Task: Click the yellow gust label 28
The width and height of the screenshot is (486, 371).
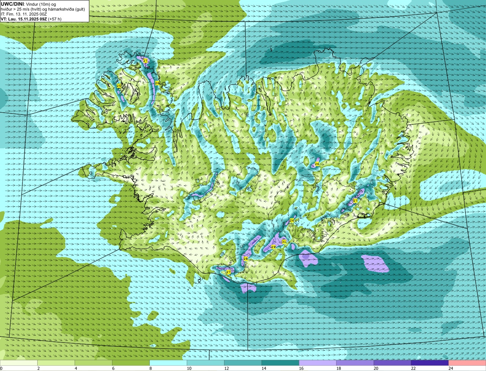Action: tap(246, 259)
